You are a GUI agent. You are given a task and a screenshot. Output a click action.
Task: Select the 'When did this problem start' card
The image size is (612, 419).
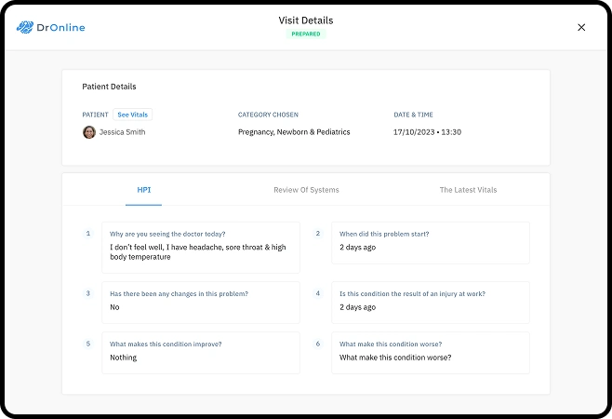[431, 243]
